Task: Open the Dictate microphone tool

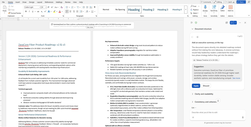Action: point(205,8)
